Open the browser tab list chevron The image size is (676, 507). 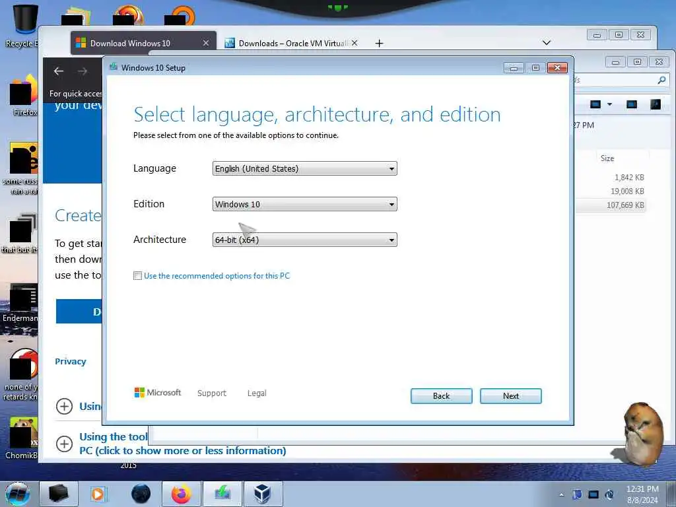coord(546,43)
